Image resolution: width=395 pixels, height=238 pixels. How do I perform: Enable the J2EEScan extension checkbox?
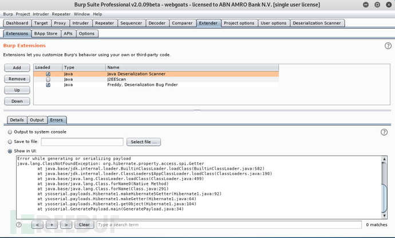(48, 80)
